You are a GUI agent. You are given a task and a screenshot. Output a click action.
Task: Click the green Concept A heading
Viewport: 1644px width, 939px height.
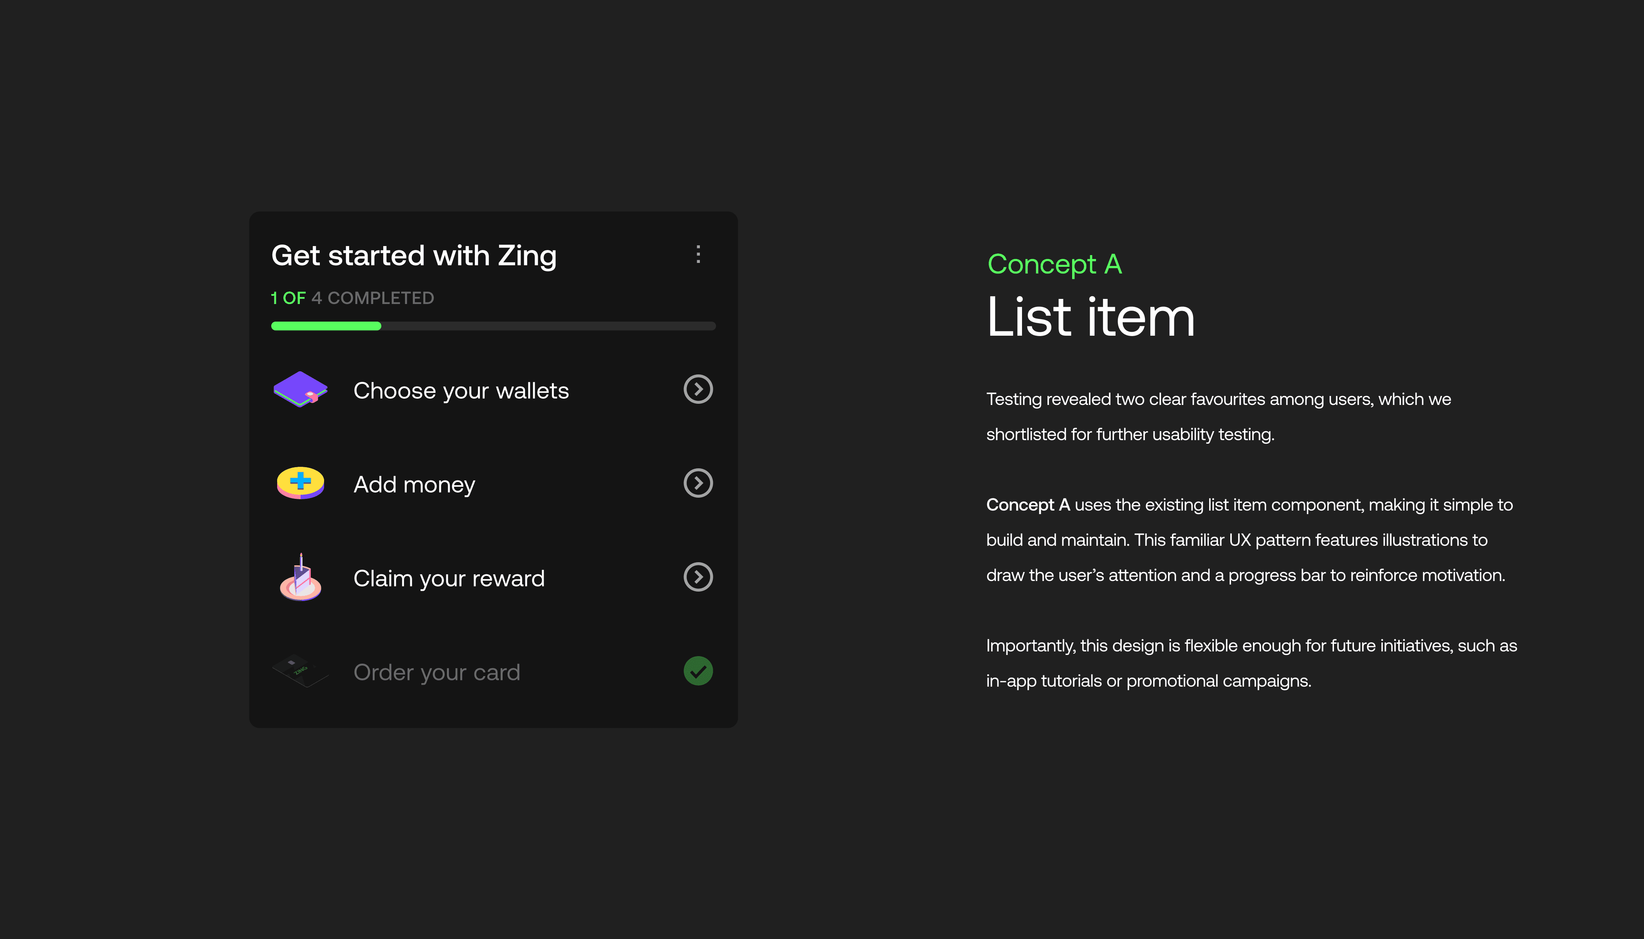(1054, 264)
